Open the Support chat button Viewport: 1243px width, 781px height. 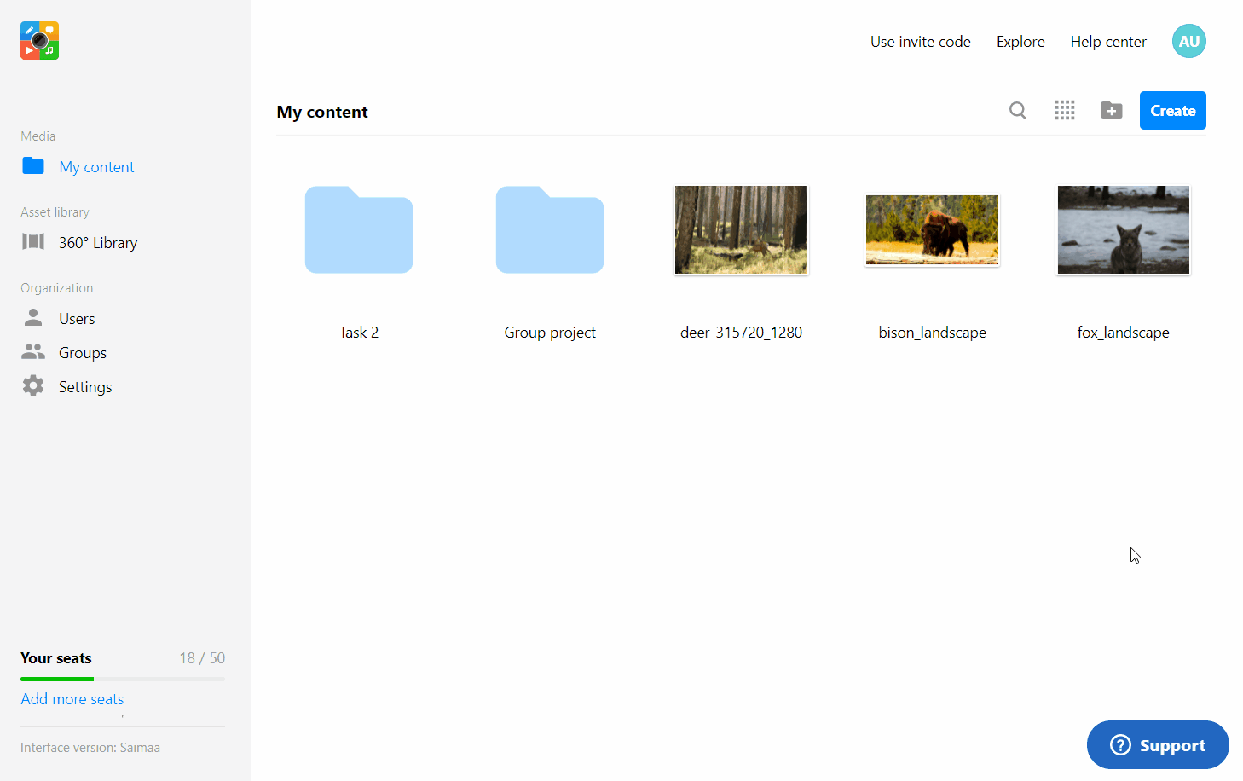[1158, 745]
